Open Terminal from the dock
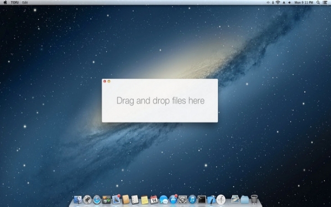331x207 pixels. [x=202, y=200]
